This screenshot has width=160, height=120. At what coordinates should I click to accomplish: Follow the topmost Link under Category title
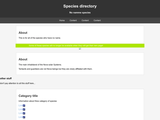coord(21,105)
